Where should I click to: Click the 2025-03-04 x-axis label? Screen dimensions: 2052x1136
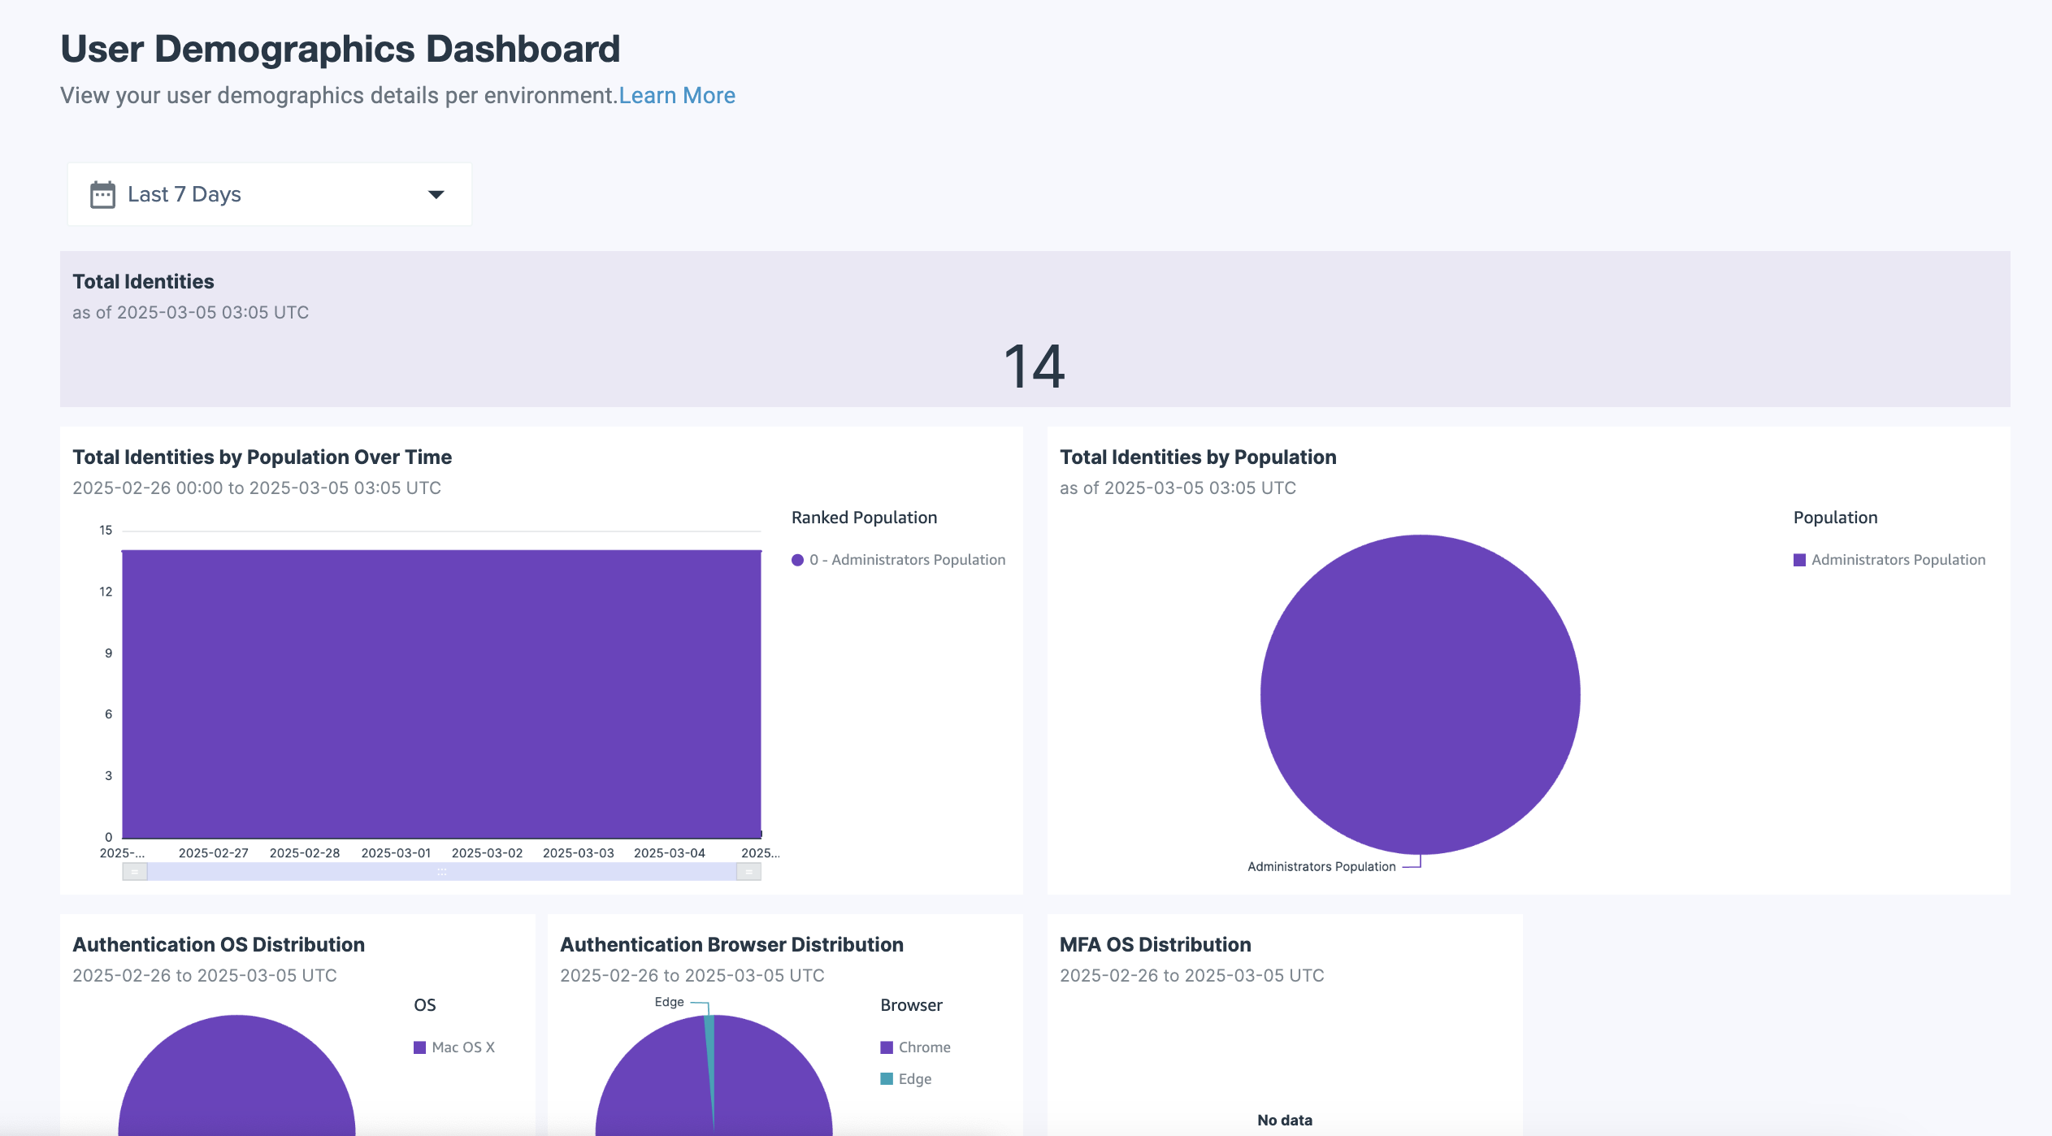point(670,853)
